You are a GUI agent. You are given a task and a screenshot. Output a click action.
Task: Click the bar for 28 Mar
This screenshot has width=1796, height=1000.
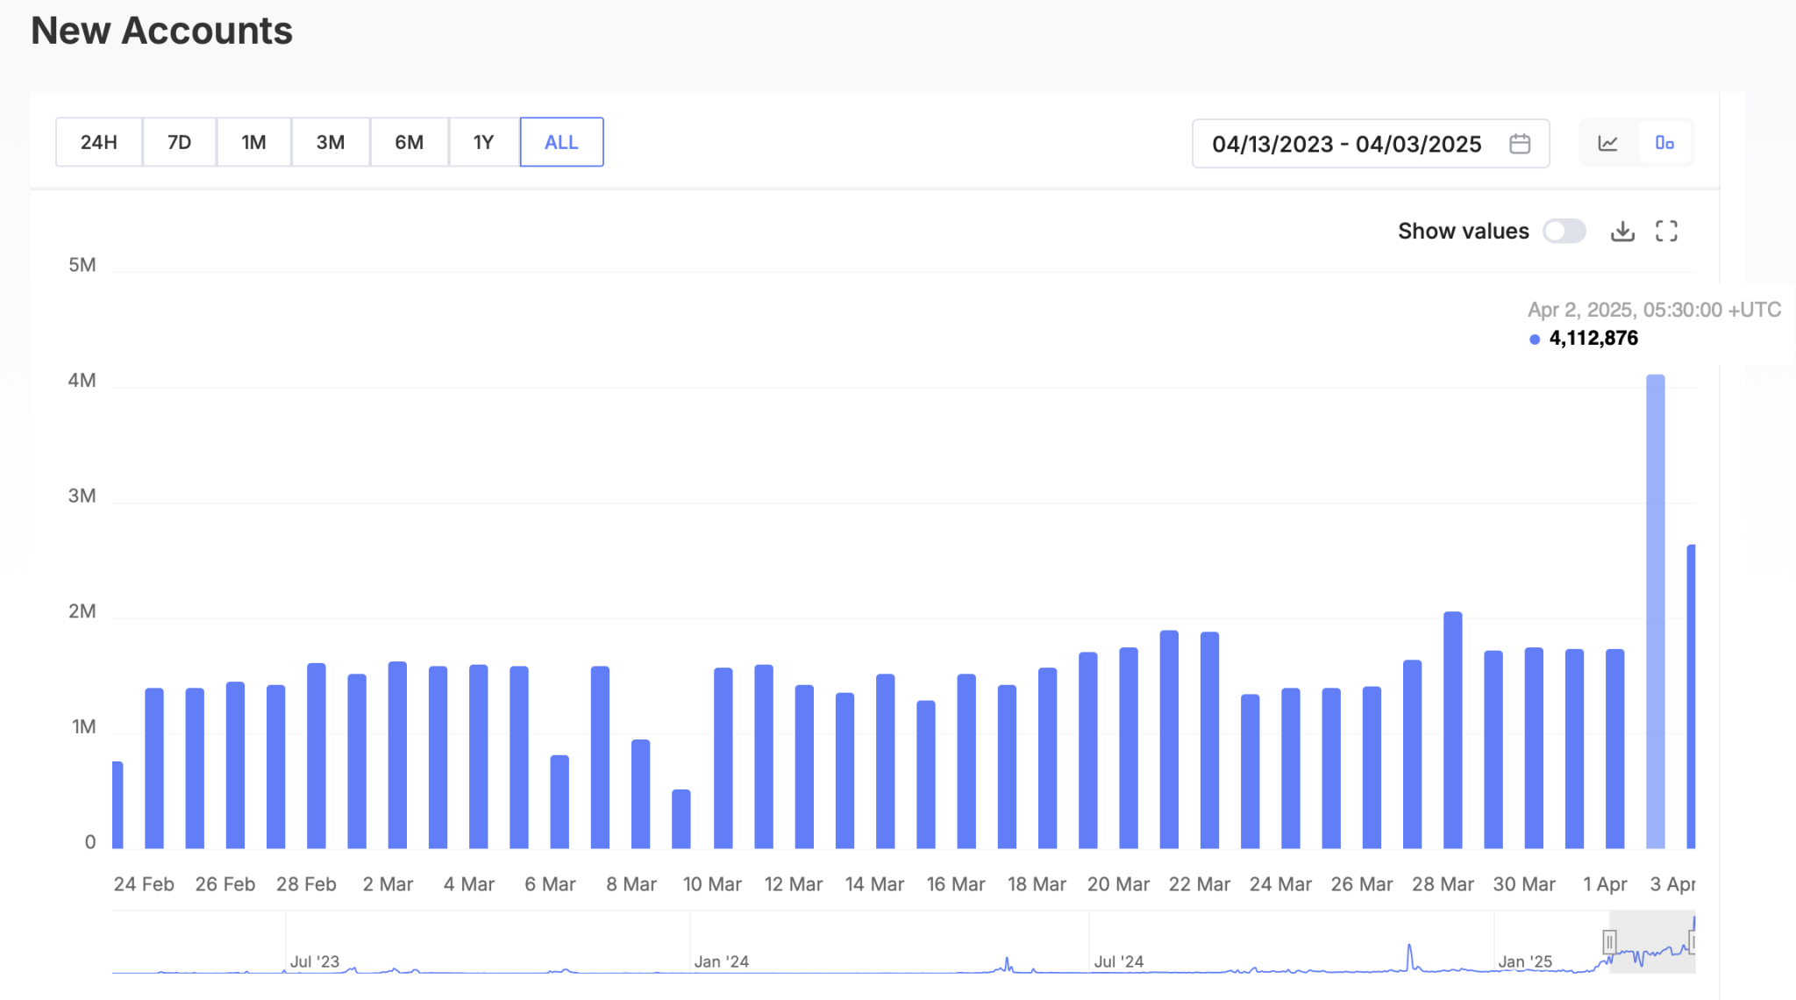click(1452, 730)
